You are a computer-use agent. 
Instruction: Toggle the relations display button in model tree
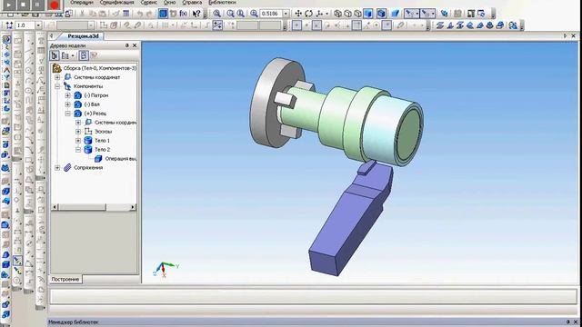pos(84,55)
